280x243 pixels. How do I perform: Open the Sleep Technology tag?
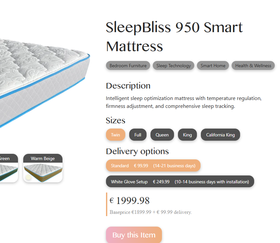pos(173,66)
